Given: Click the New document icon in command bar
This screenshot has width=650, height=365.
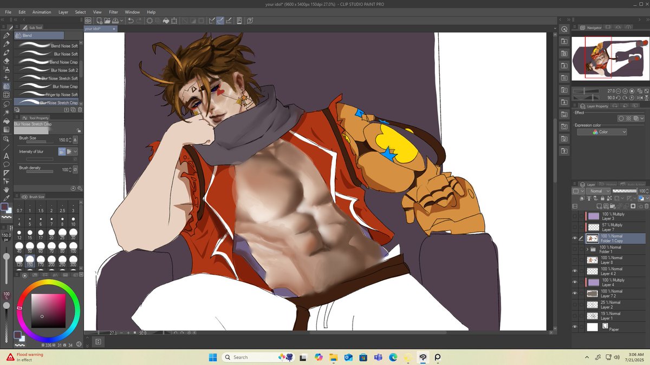Looking at the screenshot, I should pos(98,21).
